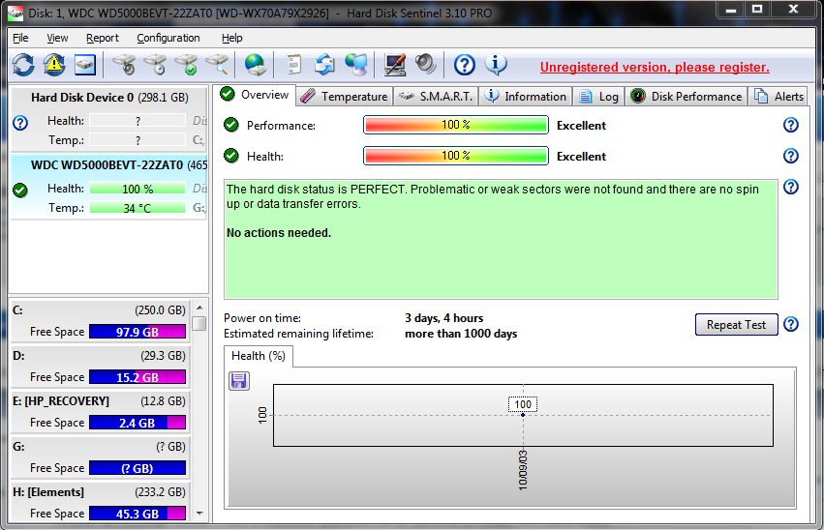Viewport: 824px width, 530px height.
Task: Click the blue info toolbar icon
Action: tap(496, 65)
